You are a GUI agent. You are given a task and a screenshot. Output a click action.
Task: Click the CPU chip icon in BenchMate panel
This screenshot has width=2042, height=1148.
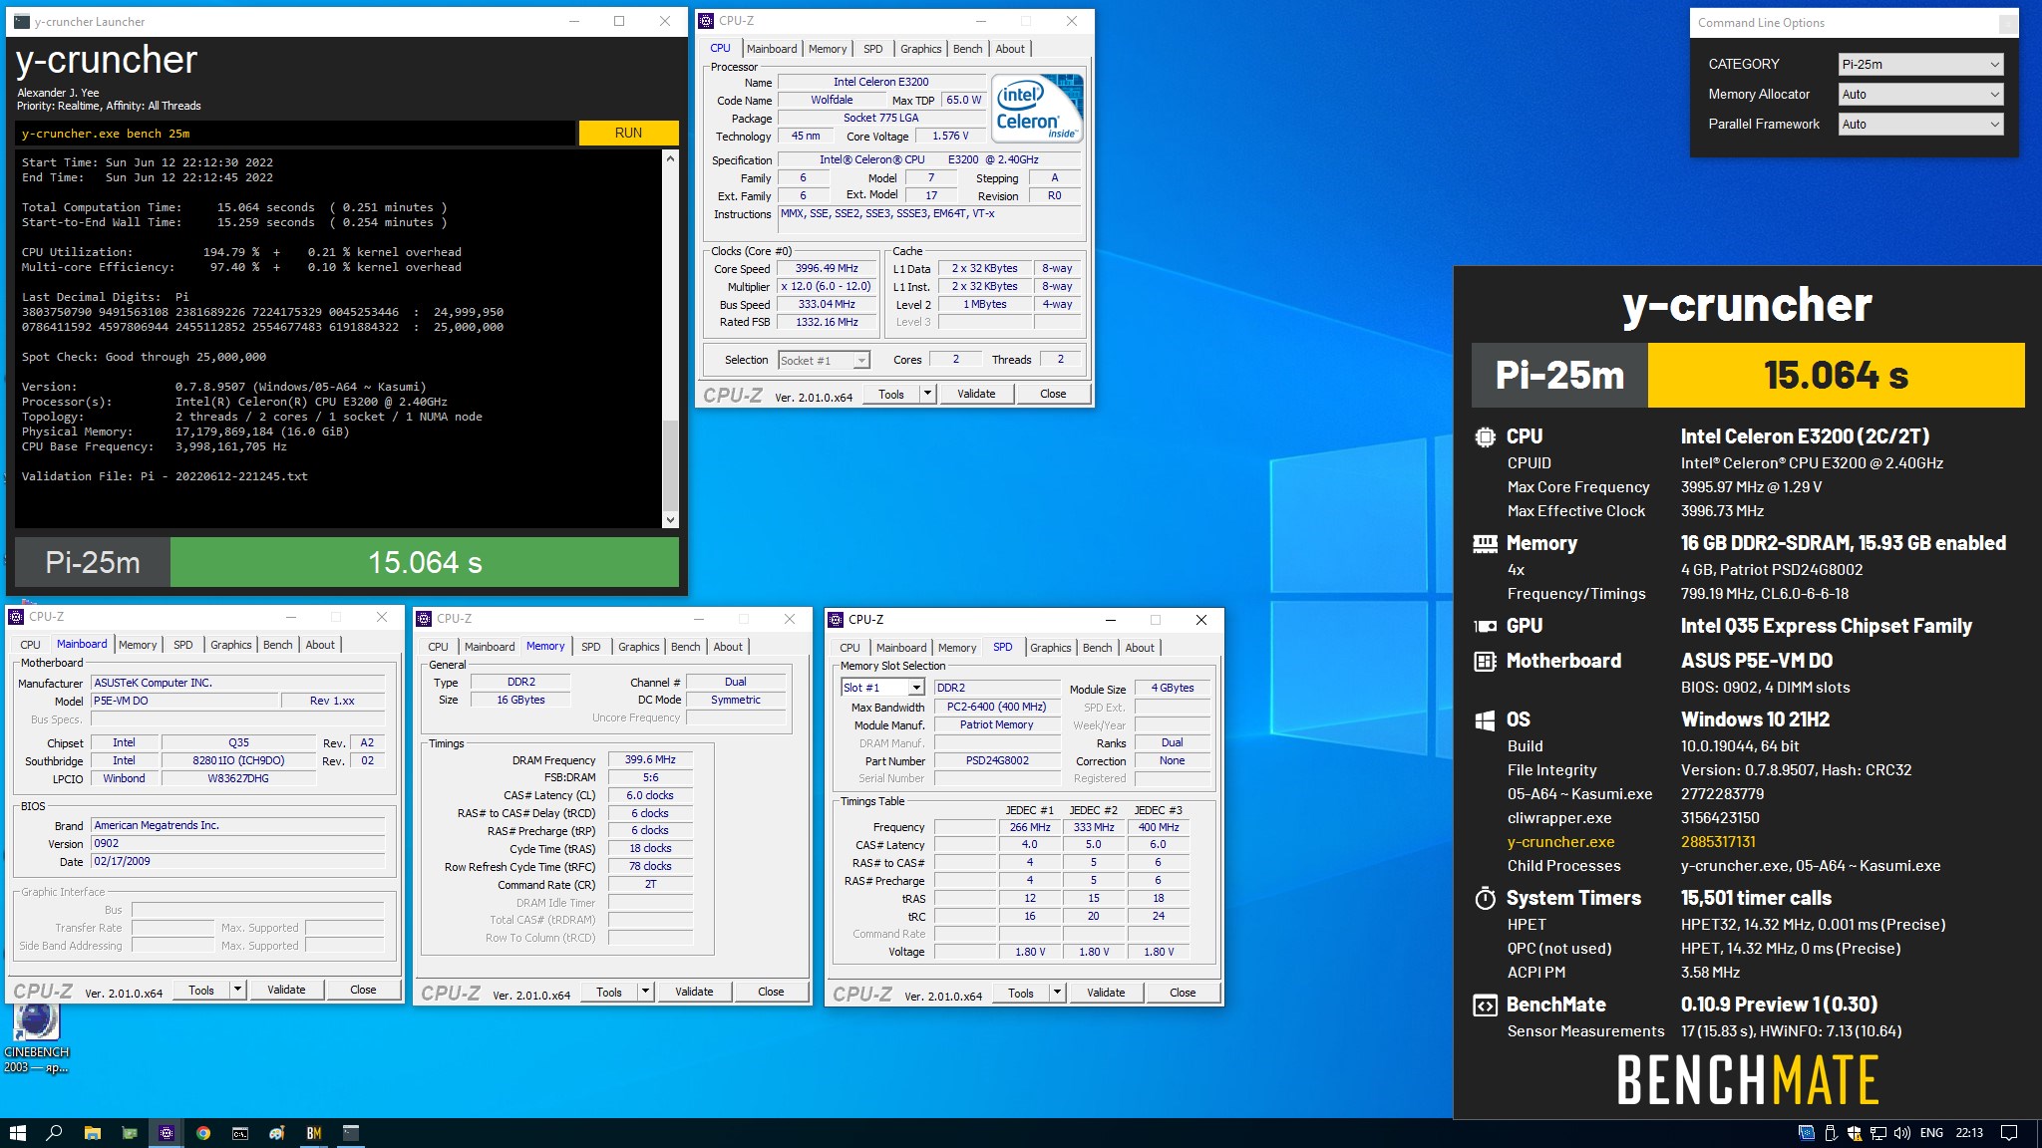[x=1485, y=436]
